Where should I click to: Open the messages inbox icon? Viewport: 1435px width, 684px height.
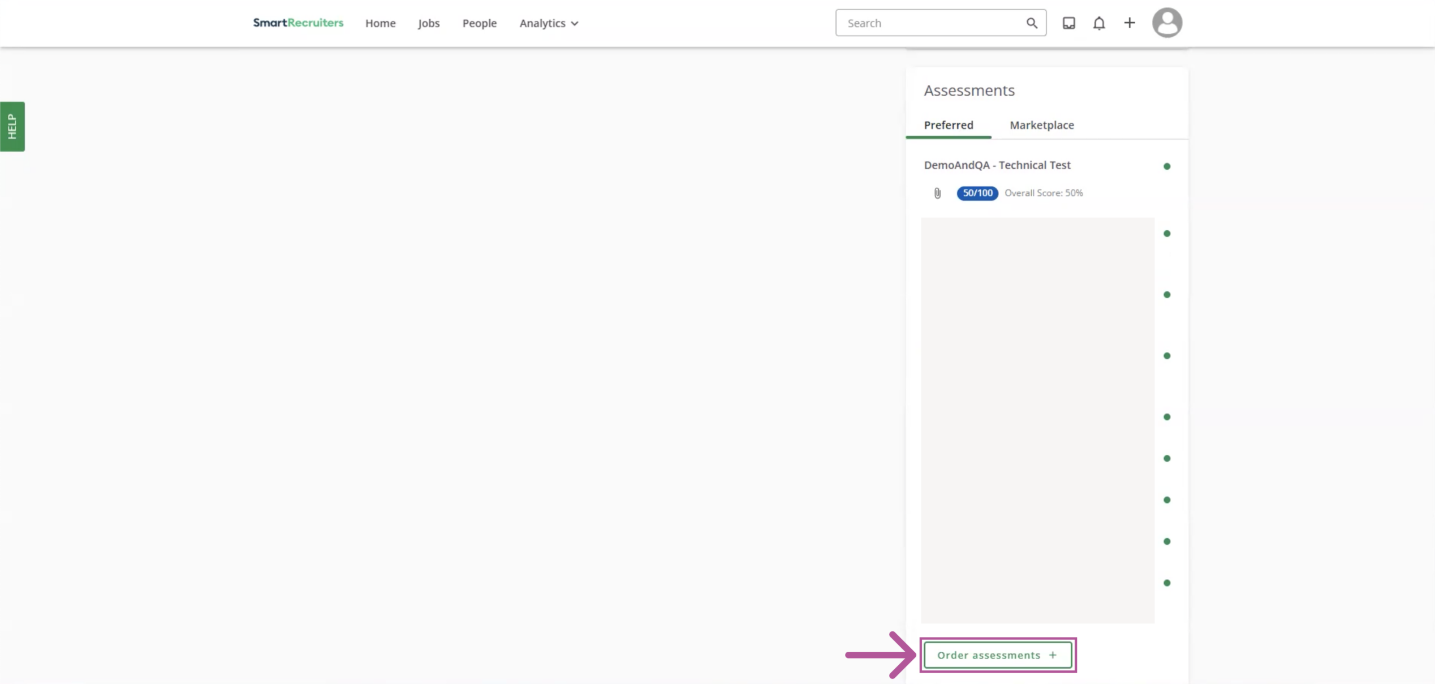(x=1068, y=23)
